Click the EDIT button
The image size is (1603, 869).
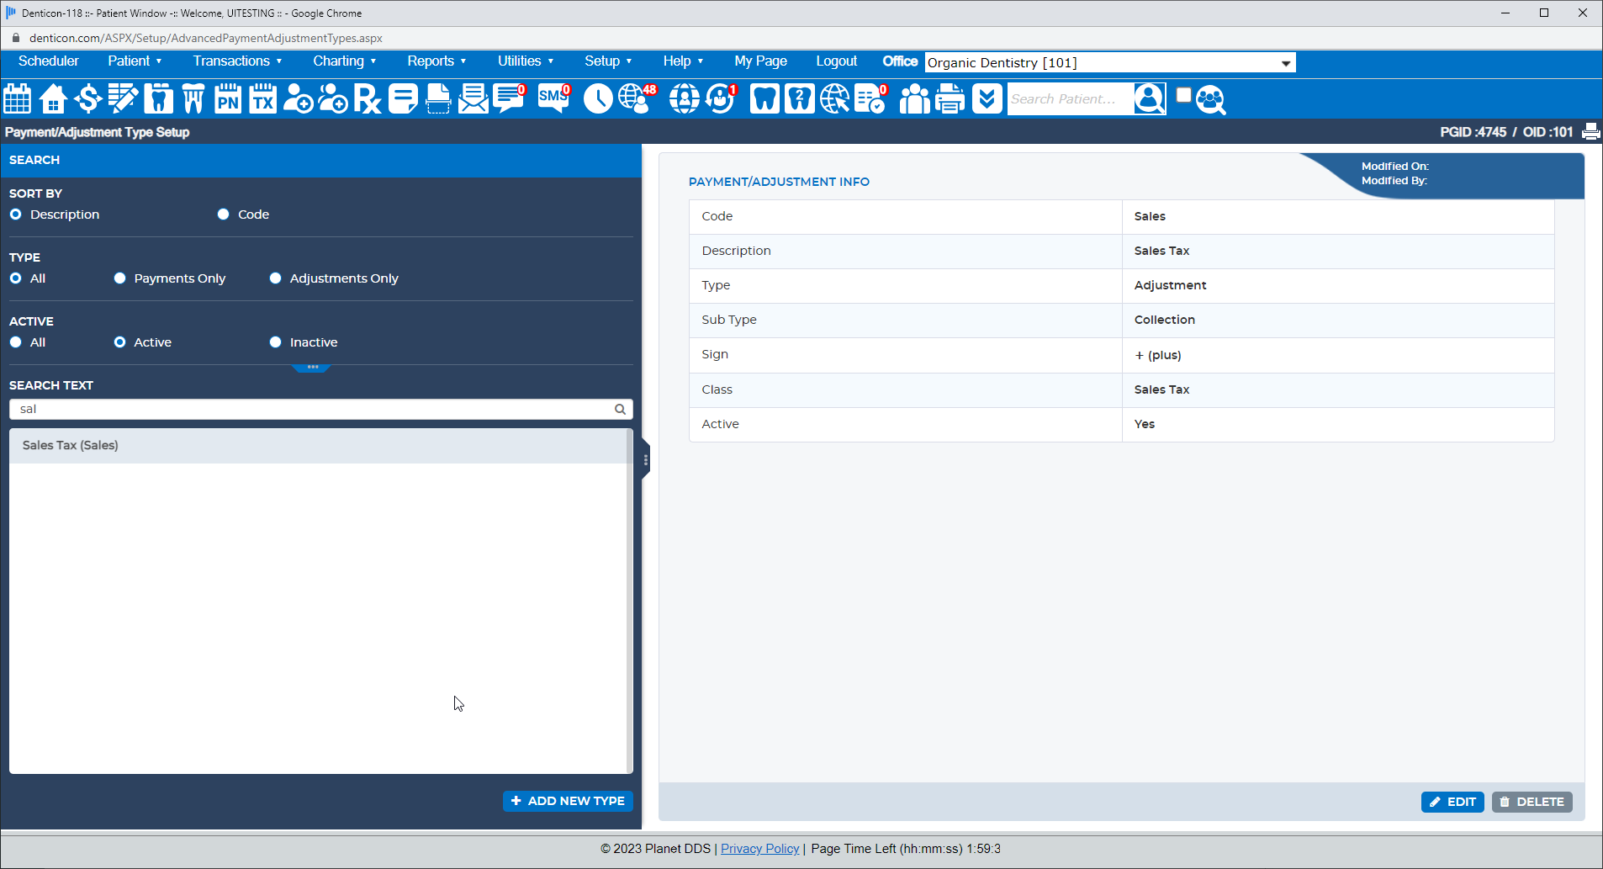coord(1452,802)
